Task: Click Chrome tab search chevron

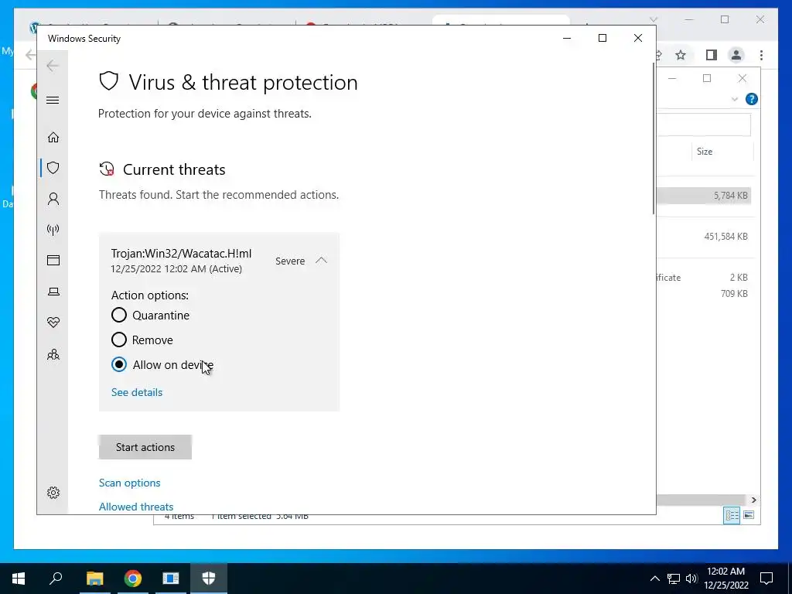Action: tap(653, 19)
